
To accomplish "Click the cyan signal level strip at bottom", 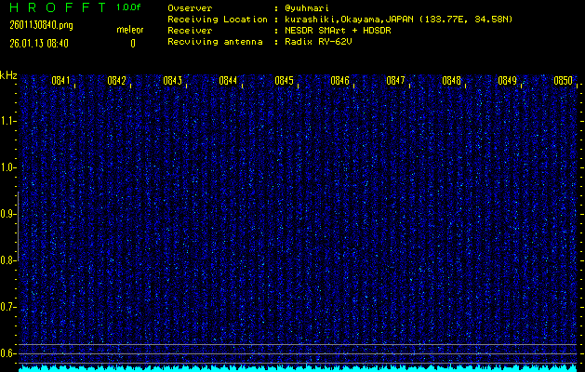I will point(298,367).
